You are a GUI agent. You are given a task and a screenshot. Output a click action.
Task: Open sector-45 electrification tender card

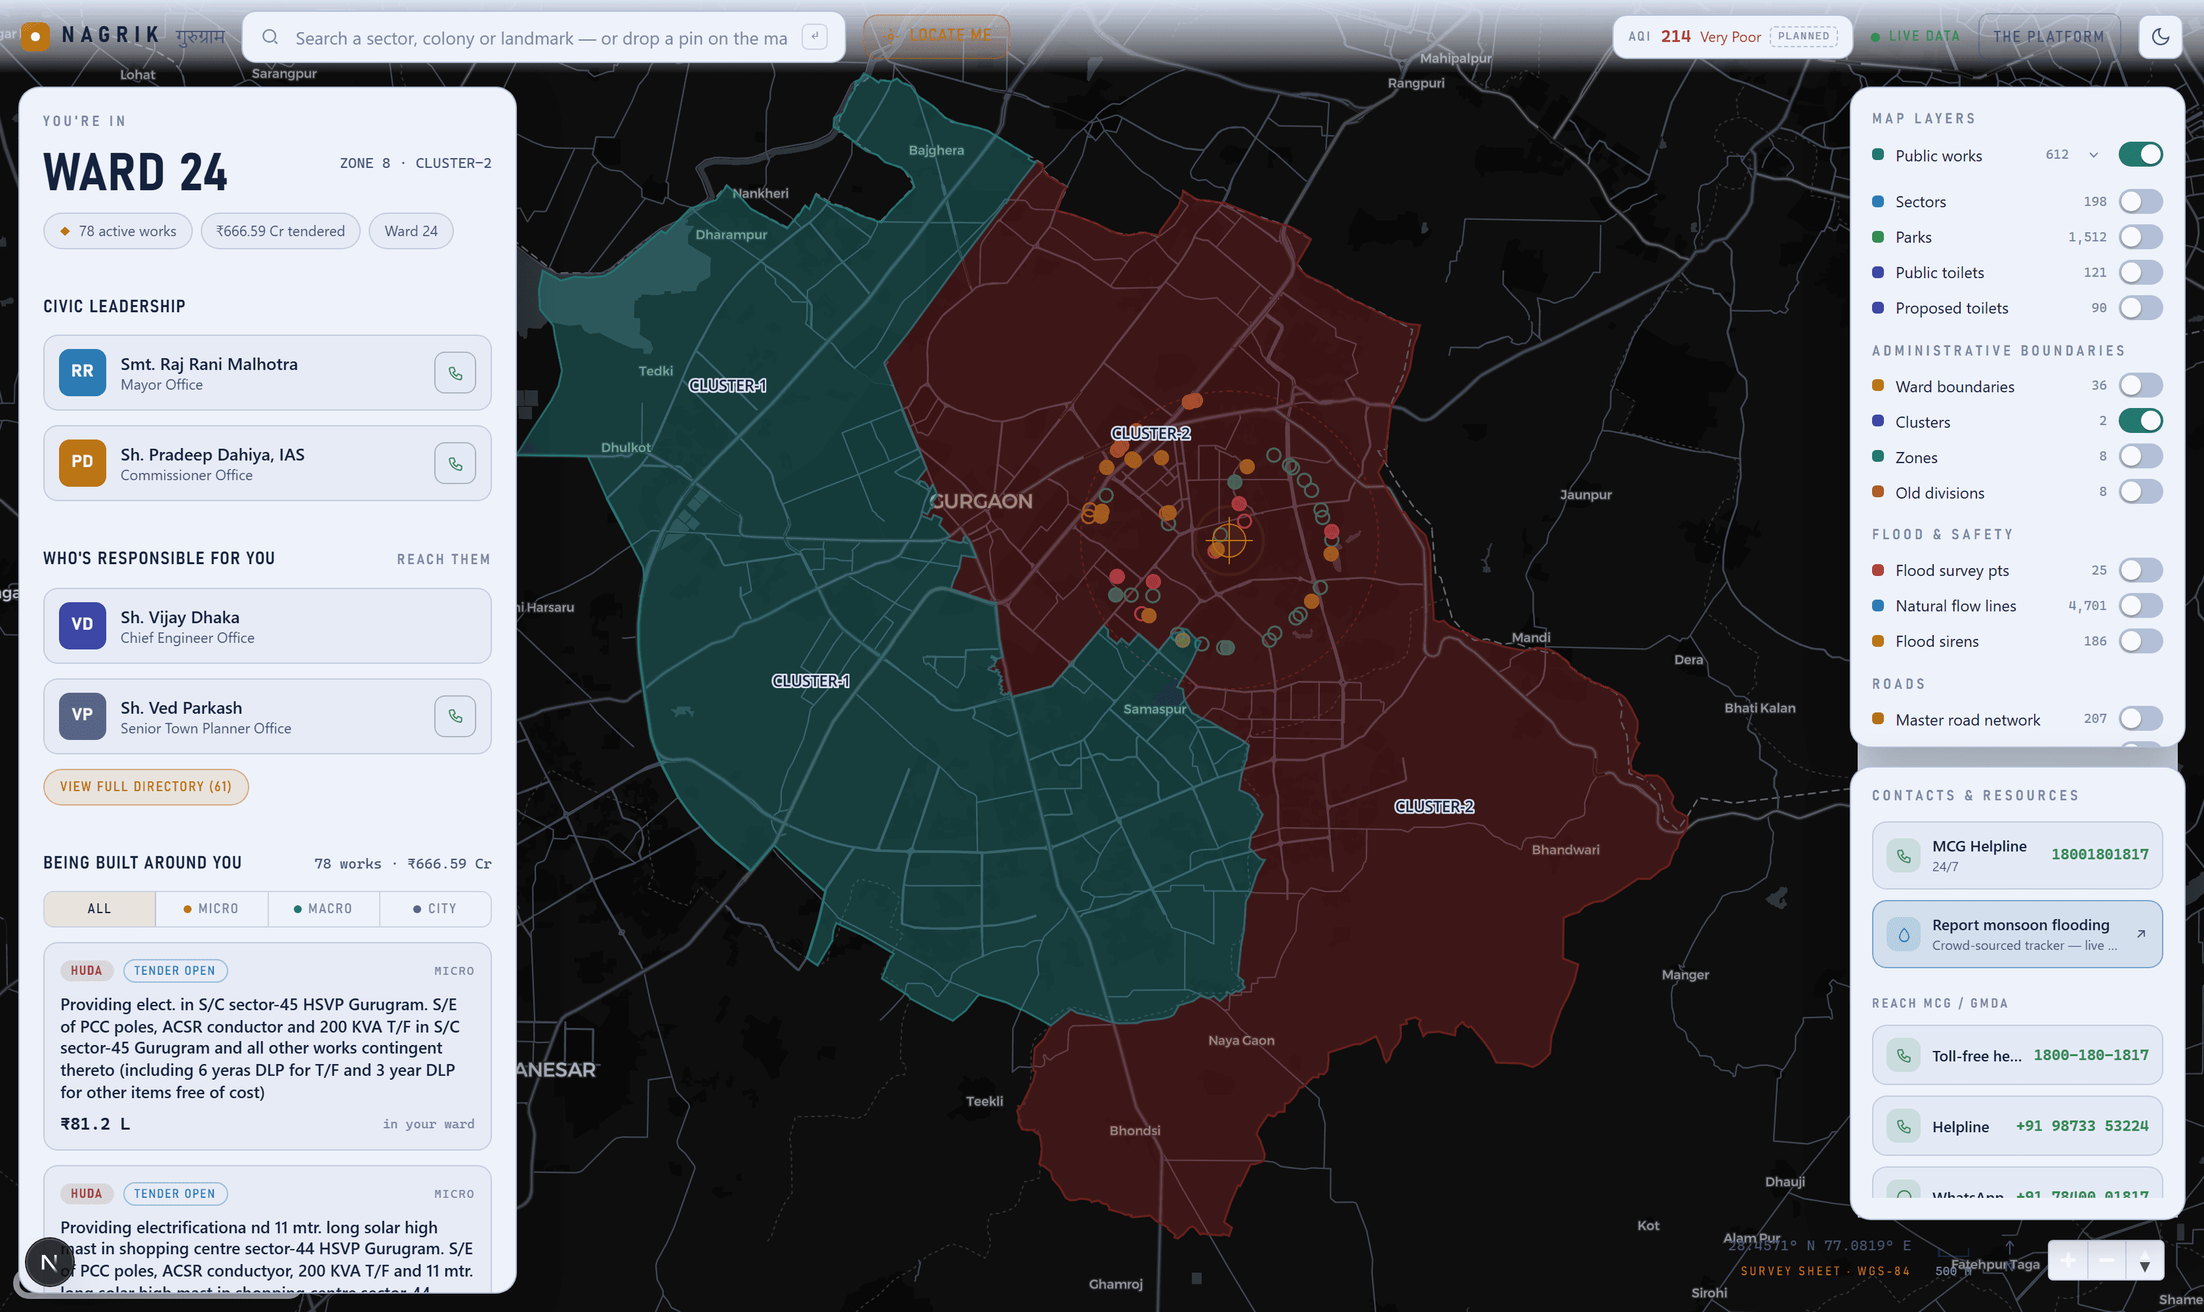pyautogui.click(x=267, y=1047)
